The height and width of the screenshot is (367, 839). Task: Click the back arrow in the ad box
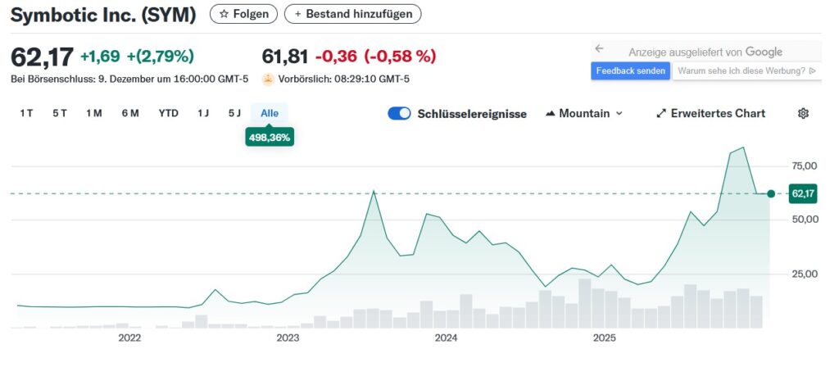[599, 48]
